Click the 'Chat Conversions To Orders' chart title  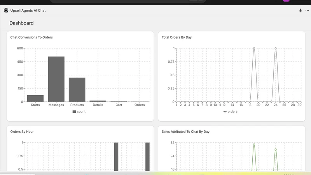click(x=31, y=37)
